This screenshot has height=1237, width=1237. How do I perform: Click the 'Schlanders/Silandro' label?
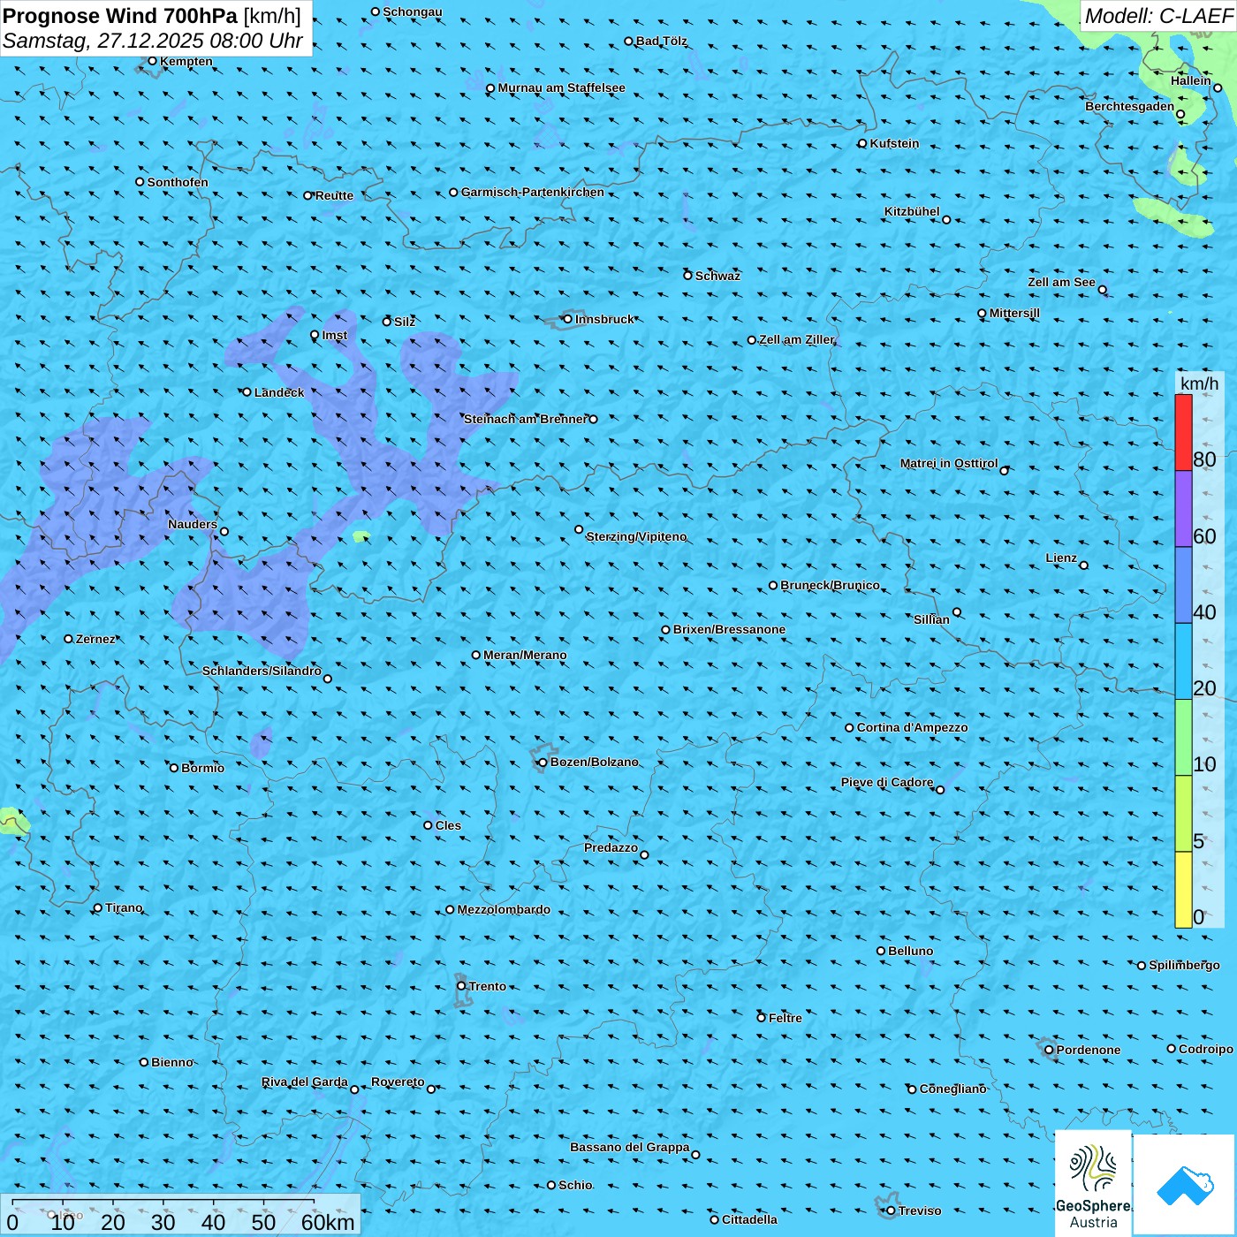262,671
